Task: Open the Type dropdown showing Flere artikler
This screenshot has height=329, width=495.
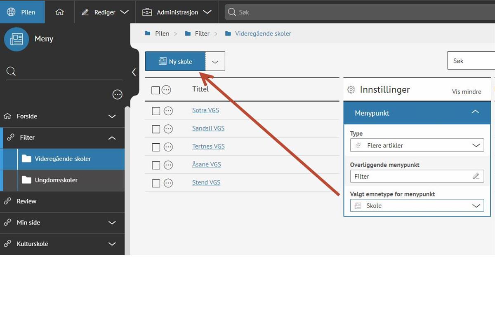Action: pos(417,145)
